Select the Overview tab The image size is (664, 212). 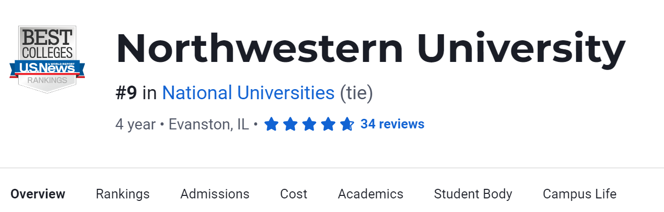click(x=38, y=194)
